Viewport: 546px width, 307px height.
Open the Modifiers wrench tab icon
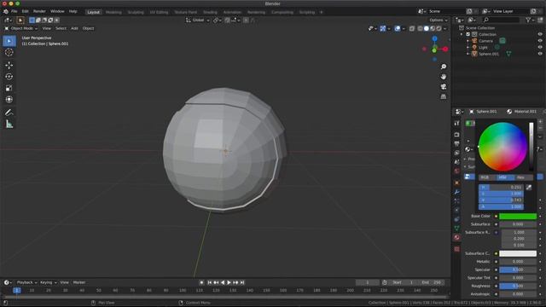click(x=457, y=192)
